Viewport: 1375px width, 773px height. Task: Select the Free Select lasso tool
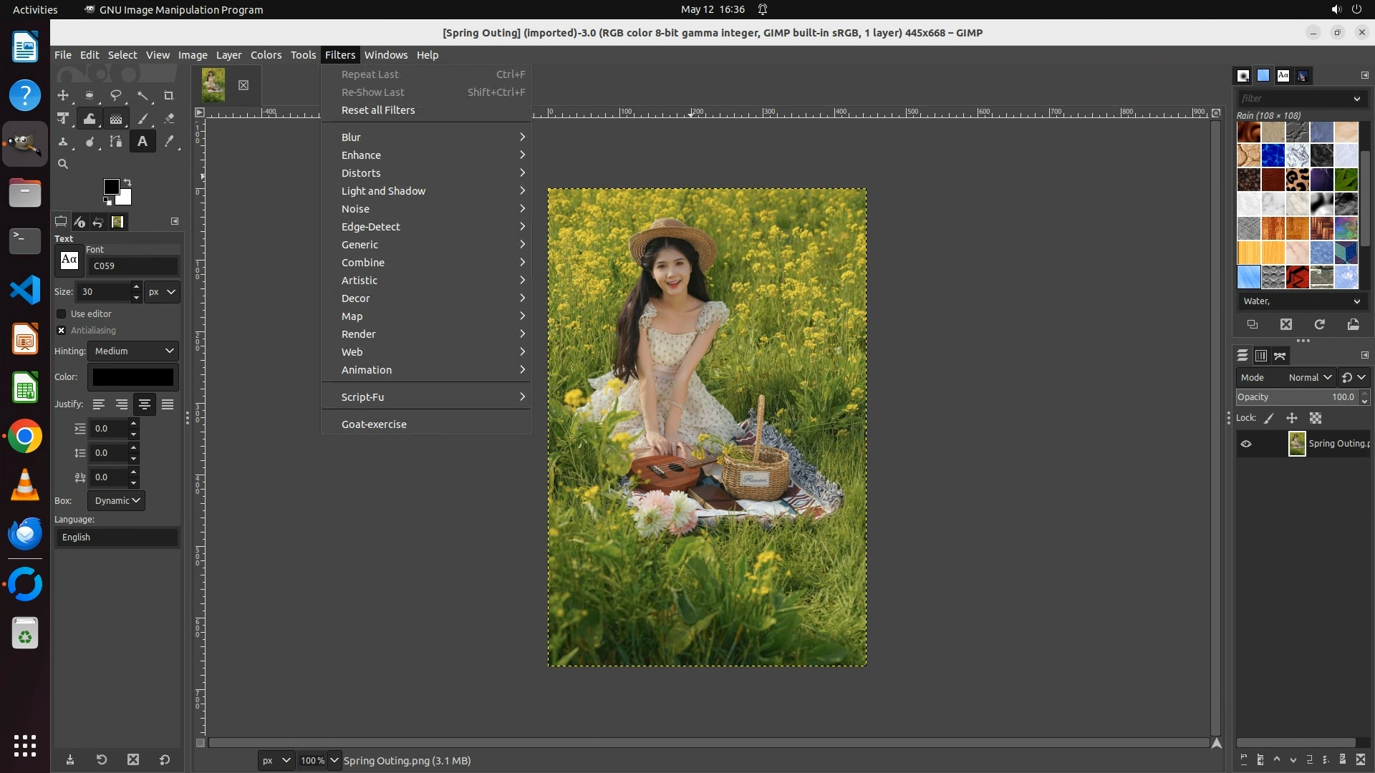116,95
